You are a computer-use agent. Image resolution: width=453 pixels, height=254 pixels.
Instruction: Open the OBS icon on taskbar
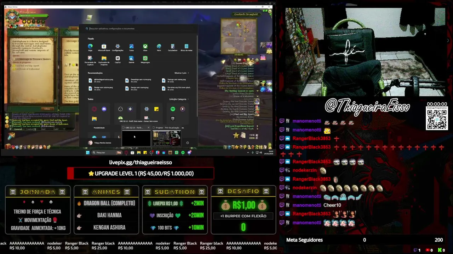coord(151,152)
